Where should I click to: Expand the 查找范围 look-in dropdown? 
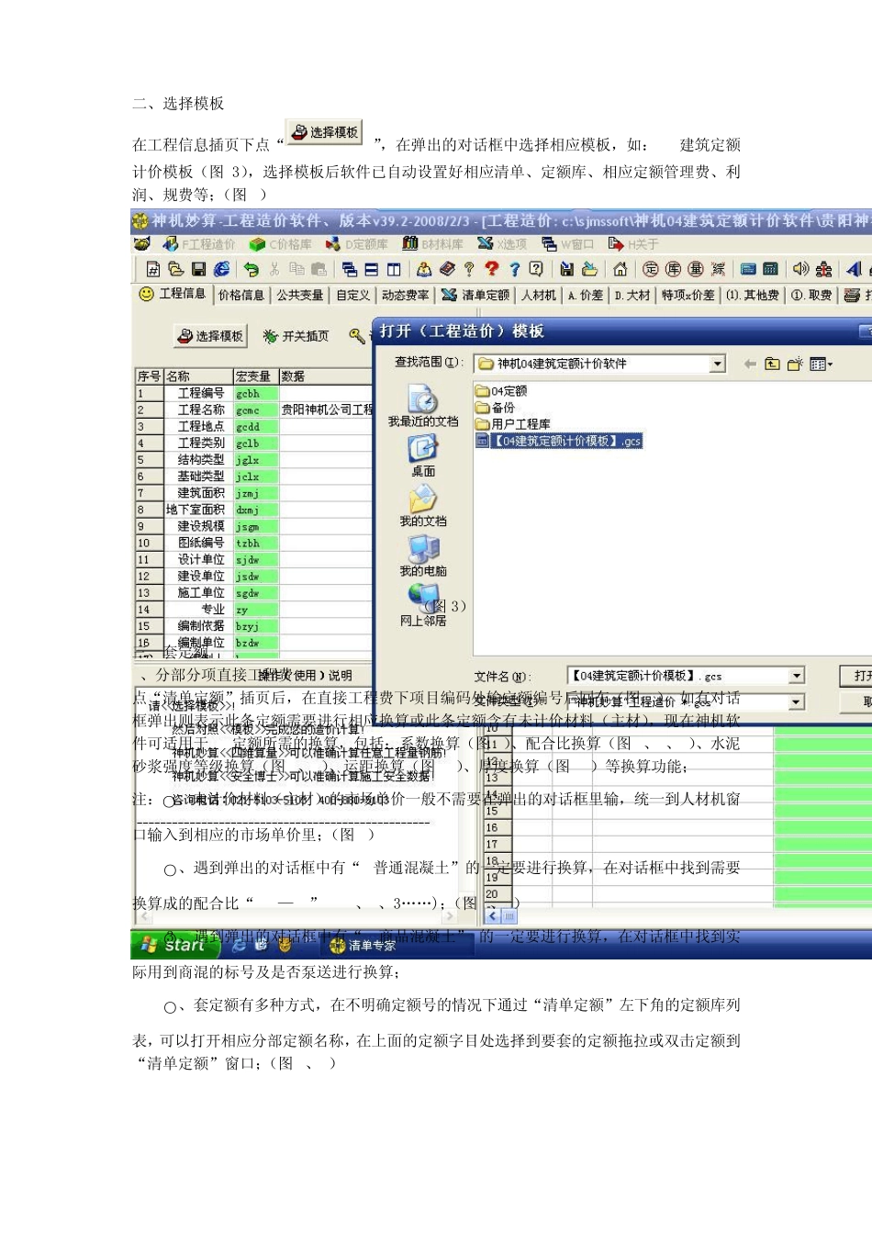[x=718, y=365]
